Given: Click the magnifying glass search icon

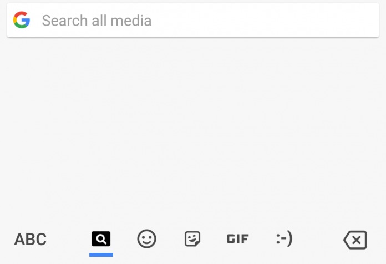Looking at the screenshot, I should coord(101,240).
